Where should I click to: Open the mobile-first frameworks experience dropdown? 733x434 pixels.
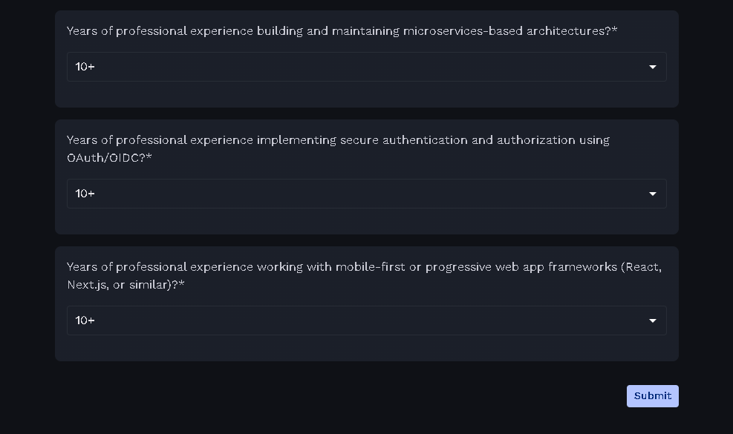point(366,320)
